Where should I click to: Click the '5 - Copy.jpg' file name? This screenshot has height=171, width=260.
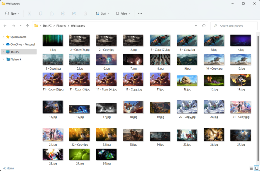click(53, 68)
